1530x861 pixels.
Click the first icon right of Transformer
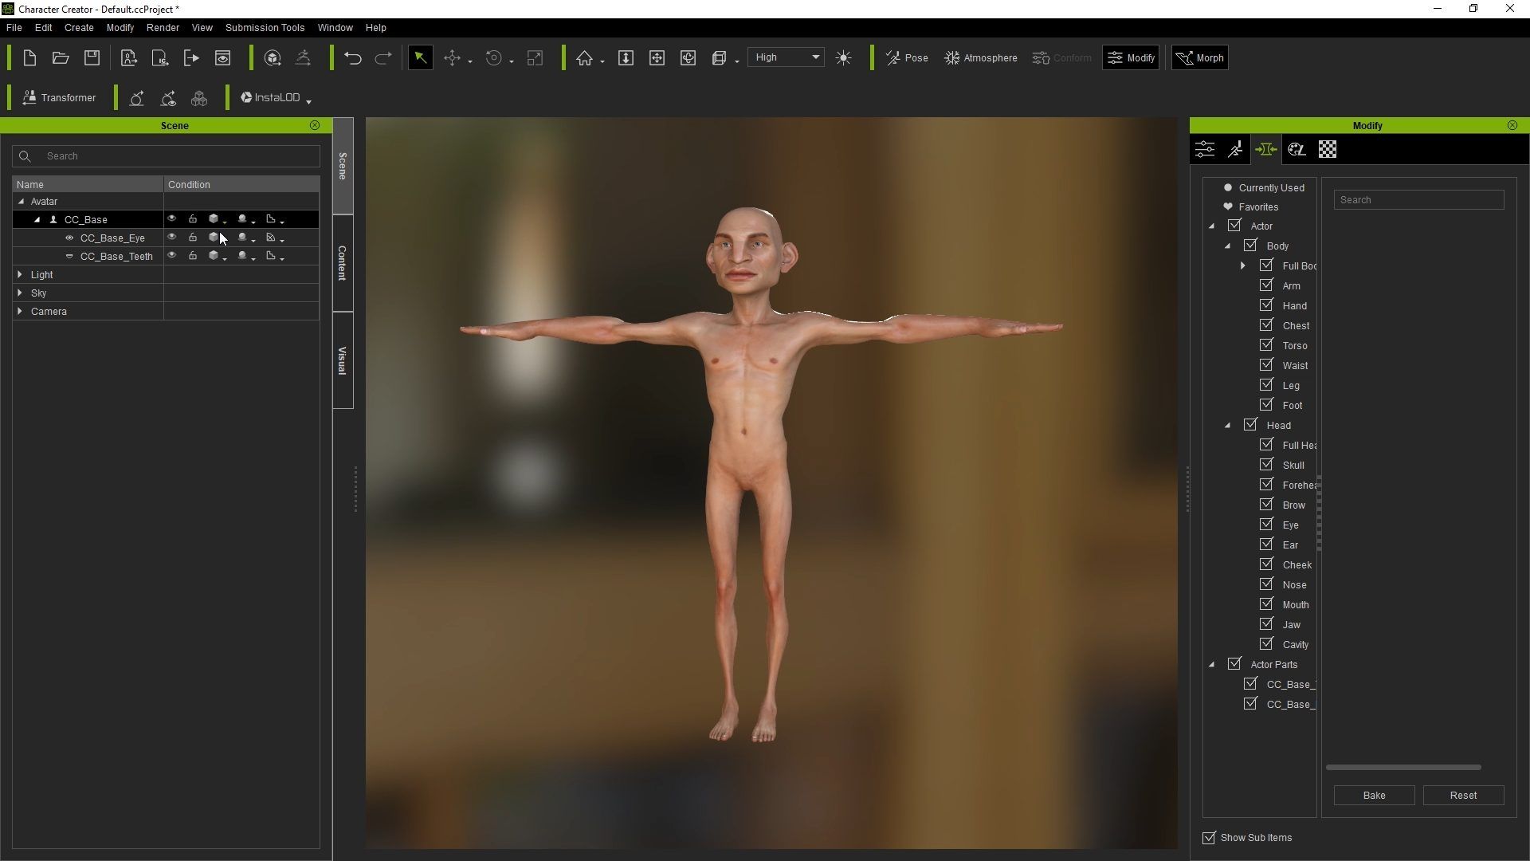point(137,98)
